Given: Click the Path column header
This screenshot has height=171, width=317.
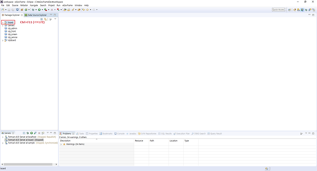Looking at the screenshot, I should point(158,141).
